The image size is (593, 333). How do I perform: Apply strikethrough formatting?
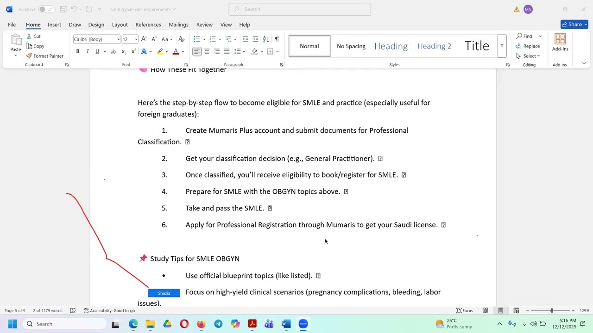point(113,51)
